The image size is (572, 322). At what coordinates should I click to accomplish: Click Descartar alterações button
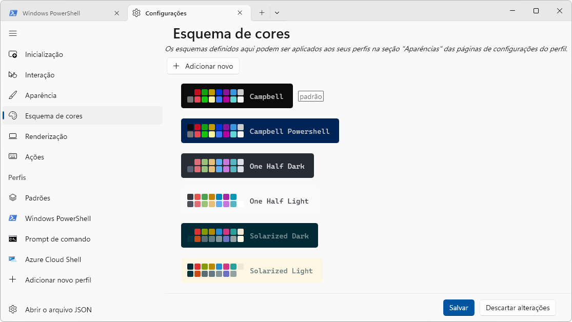pos(518,308)
